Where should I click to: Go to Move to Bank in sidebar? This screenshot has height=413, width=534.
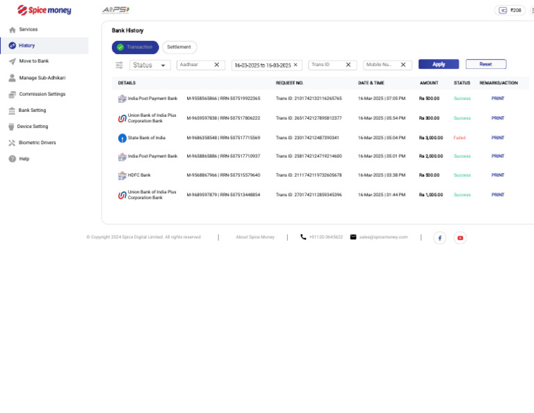pyautogui.click(x=33, y=61)
